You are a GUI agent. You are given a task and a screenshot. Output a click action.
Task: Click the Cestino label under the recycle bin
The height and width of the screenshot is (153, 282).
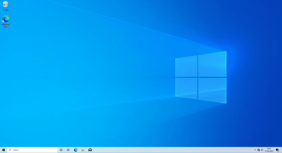click(6, 9)
